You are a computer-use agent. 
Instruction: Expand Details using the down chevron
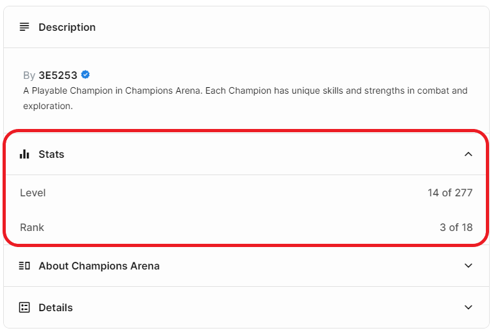pyautogui.click(x=468, y=307)
